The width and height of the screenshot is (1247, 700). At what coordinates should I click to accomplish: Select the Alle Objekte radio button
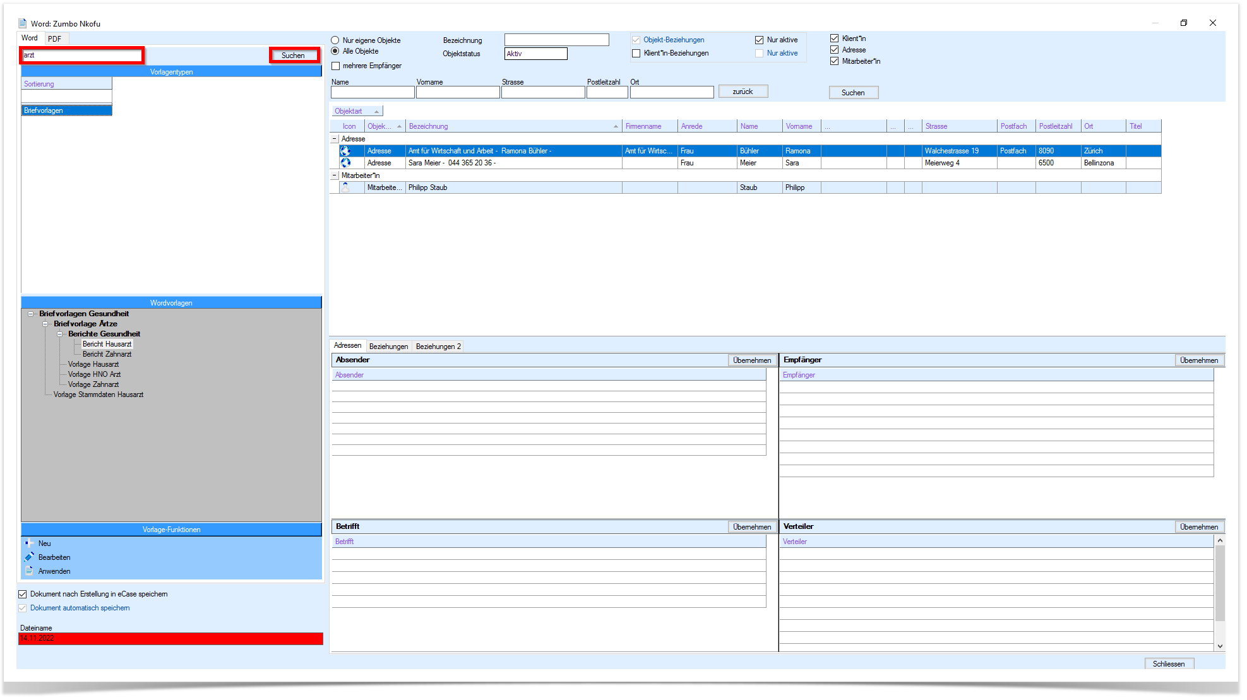click(335, 51)
